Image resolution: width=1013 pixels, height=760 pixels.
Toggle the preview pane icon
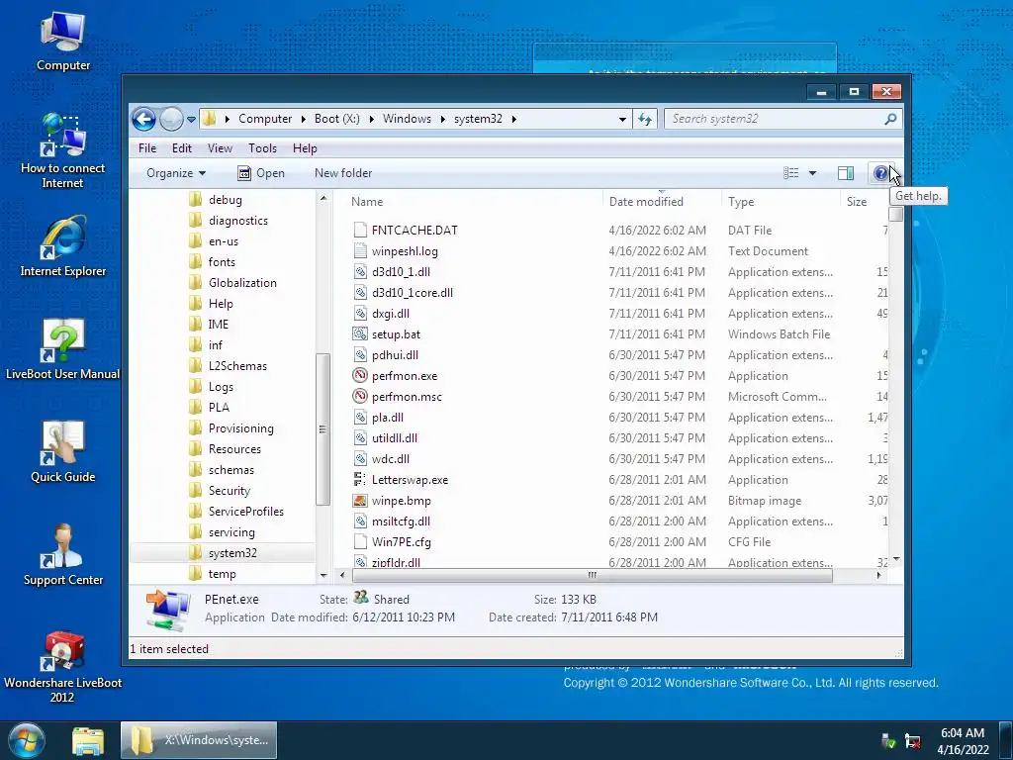tap(846, 173)
